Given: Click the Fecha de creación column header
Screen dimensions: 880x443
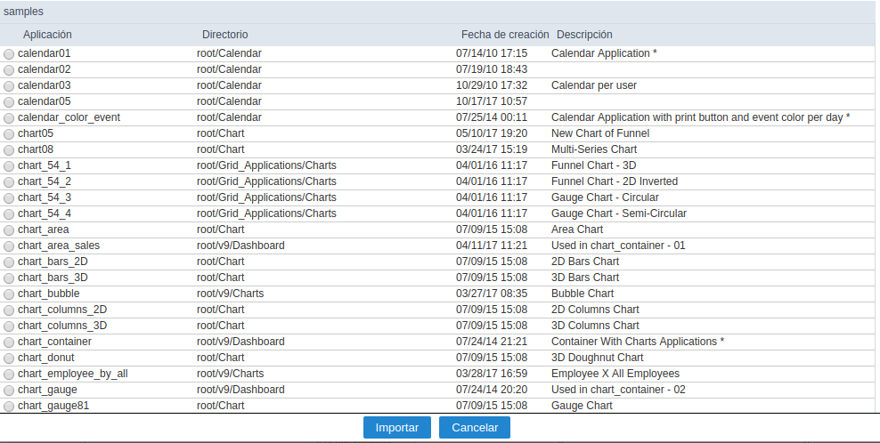Looking at the screenshot, I should [x=505, y=35].
